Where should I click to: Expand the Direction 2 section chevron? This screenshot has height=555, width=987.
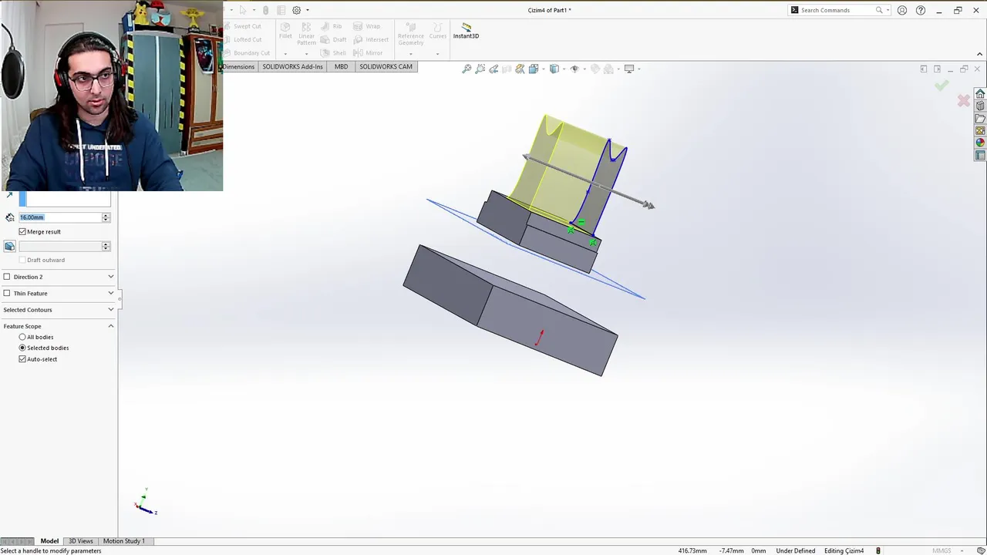click(110, 277)
